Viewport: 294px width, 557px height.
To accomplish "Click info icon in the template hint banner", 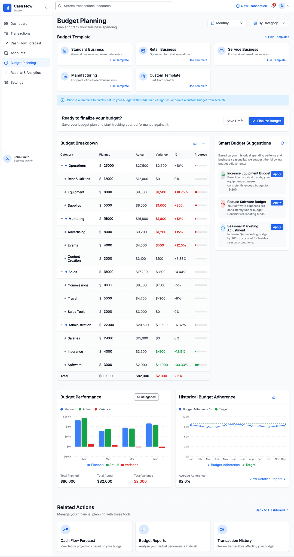I will pos(62,100).
